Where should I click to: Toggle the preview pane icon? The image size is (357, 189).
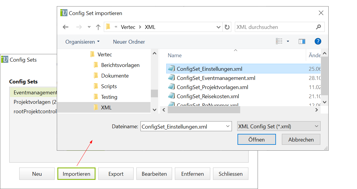coord(302,42)
